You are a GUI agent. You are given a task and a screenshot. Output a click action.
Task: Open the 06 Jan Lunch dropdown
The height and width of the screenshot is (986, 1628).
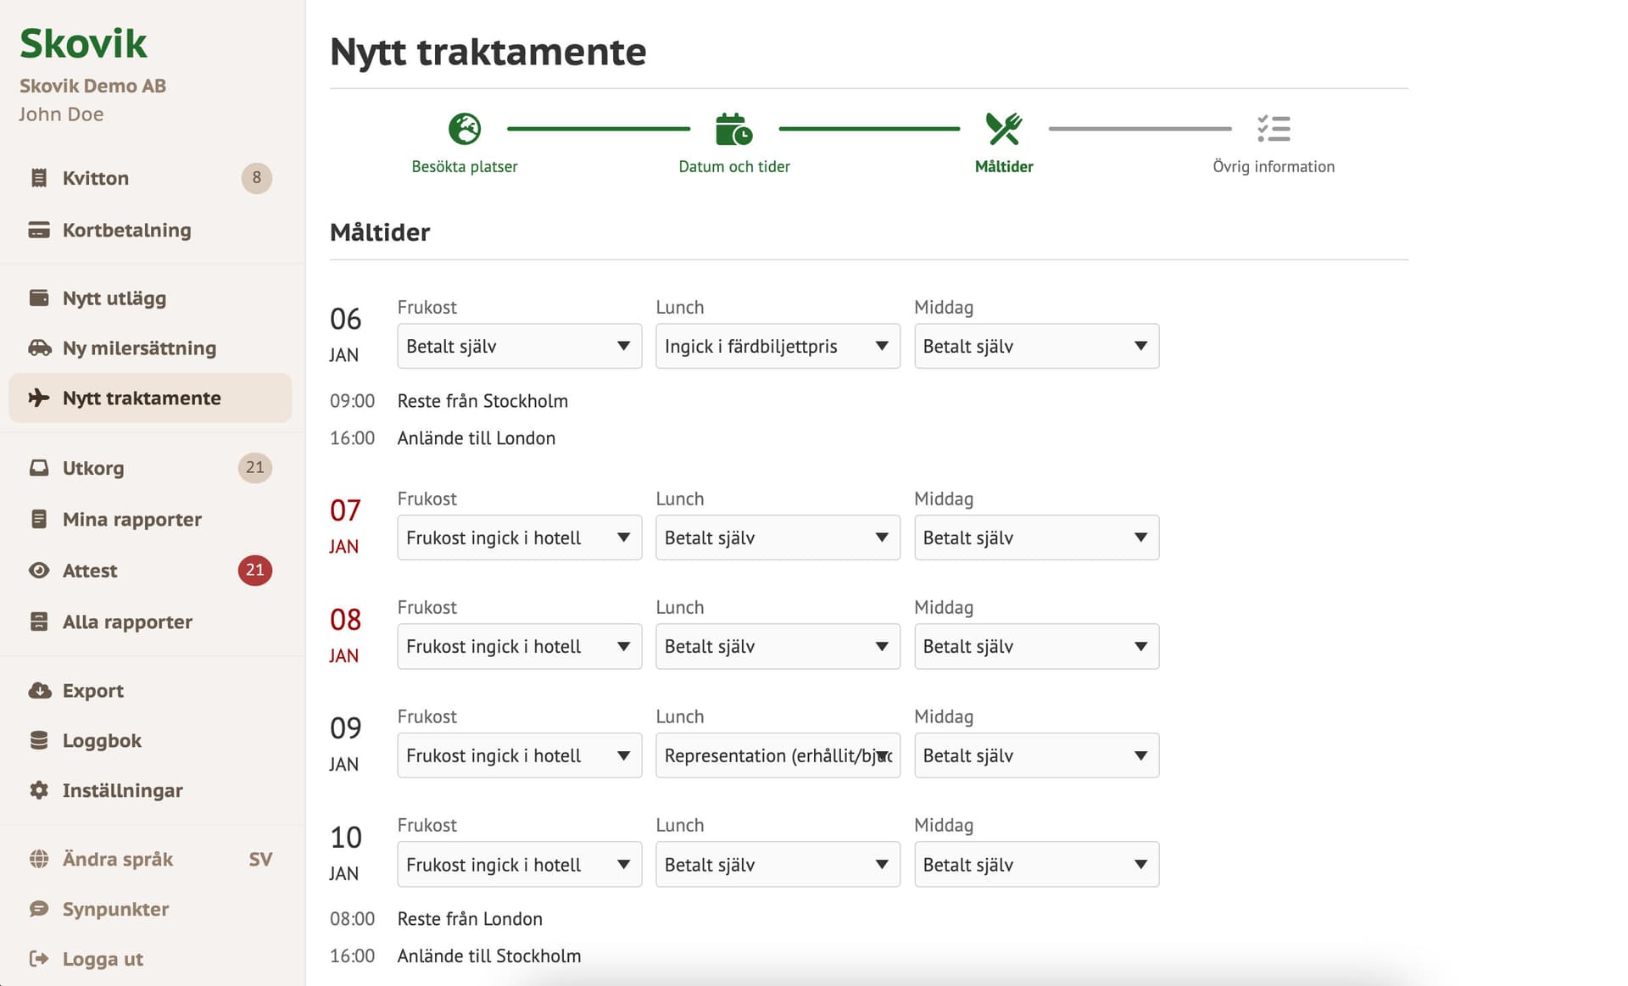[778, 346]
